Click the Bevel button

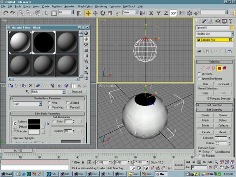point(222,132)
